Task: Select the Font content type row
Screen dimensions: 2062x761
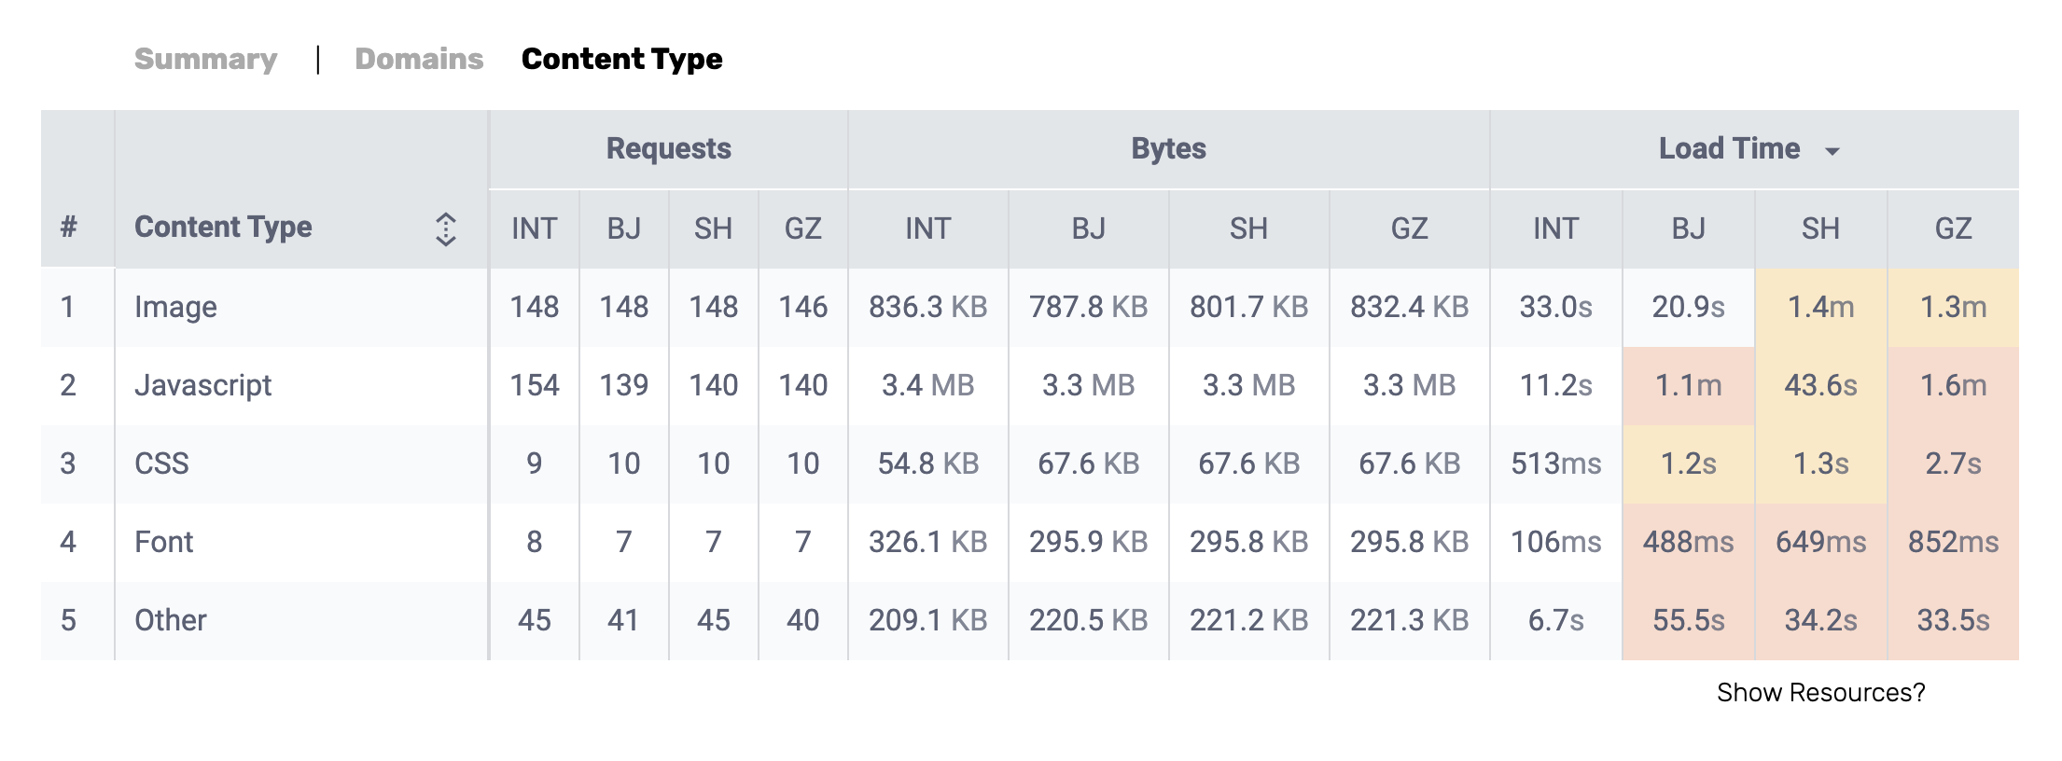Action: (163, 542)
